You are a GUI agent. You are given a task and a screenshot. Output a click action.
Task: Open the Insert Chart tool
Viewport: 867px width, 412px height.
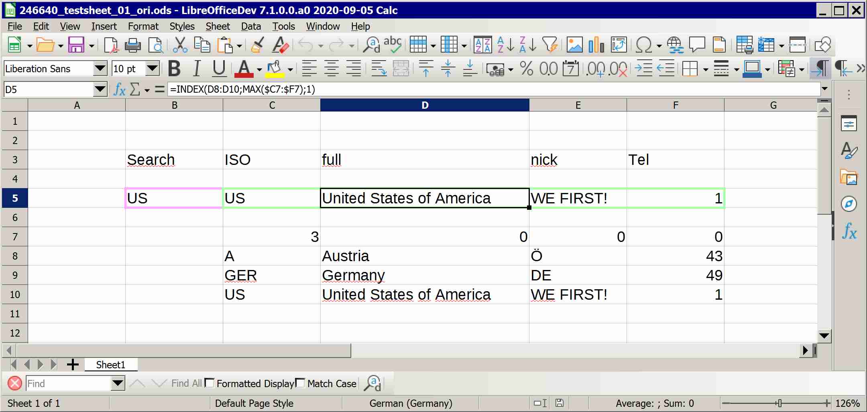click(x=596, y=45)
